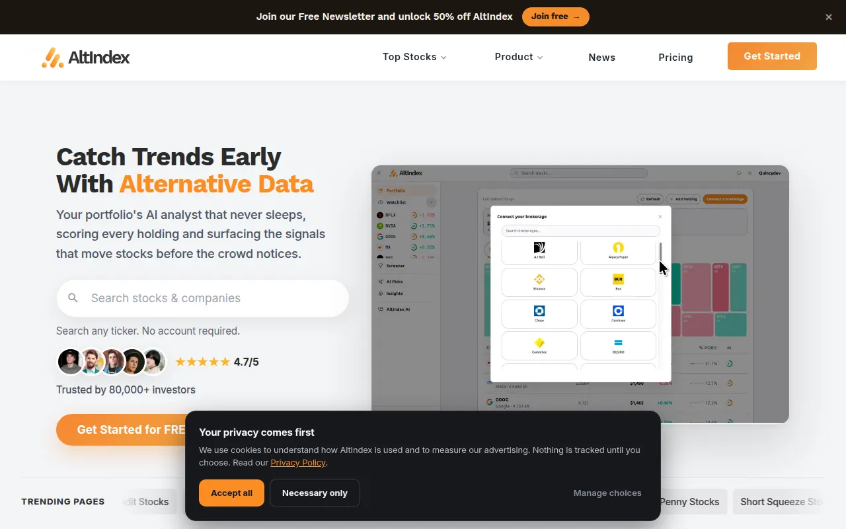Click the magnifier icon in the hero search

click(73, 298)
